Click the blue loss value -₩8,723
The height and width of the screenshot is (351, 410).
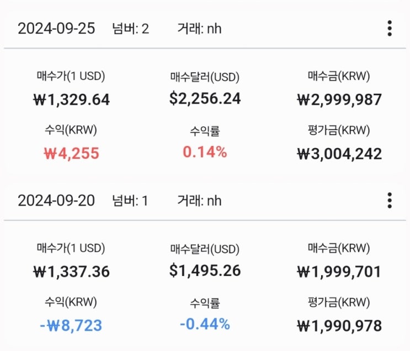click(x=71, y=325)
